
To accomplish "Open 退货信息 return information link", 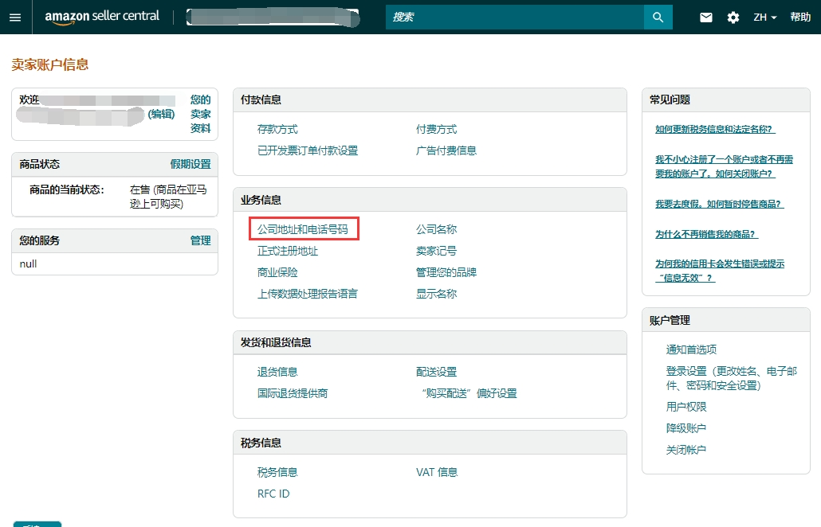I will pyautogui.click(x=277, y=372).
